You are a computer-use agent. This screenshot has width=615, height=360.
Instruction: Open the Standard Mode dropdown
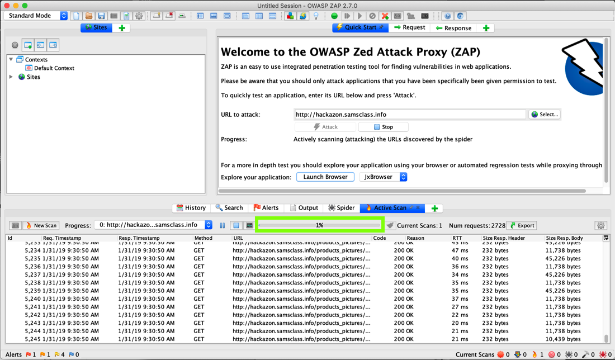click(36, 16)
